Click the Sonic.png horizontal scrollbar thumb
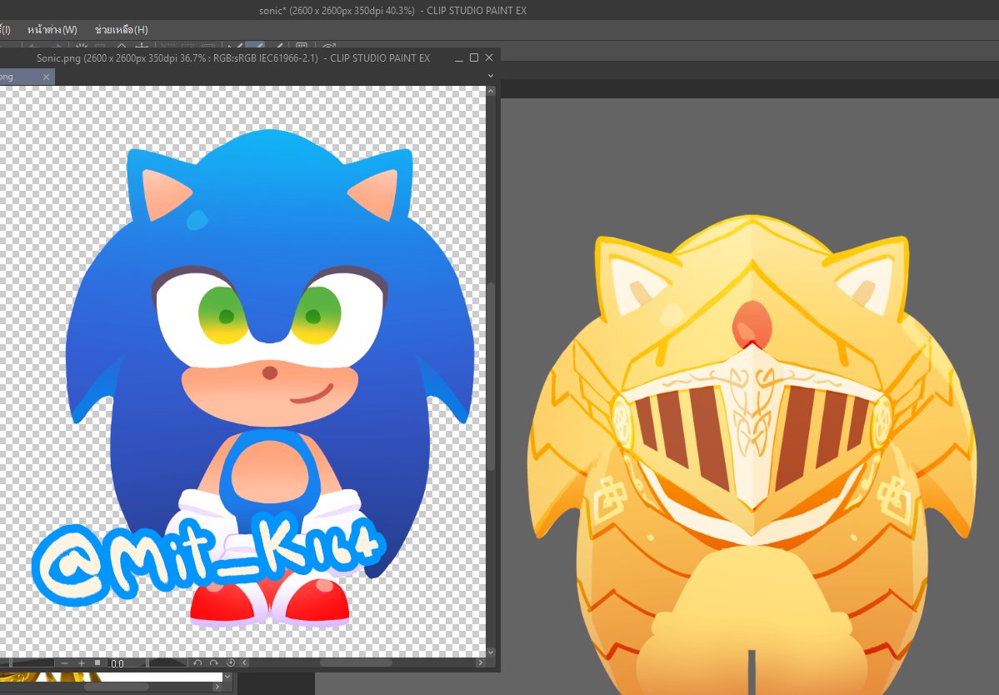The width and height of the screenshot is (999, 695). (x=356, y=662)
